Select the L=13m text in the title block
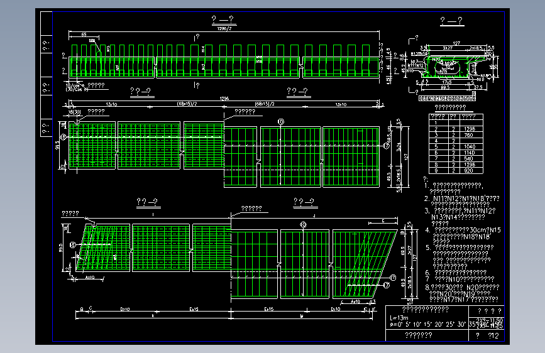The image size is (545, 353). coord(399,318)
